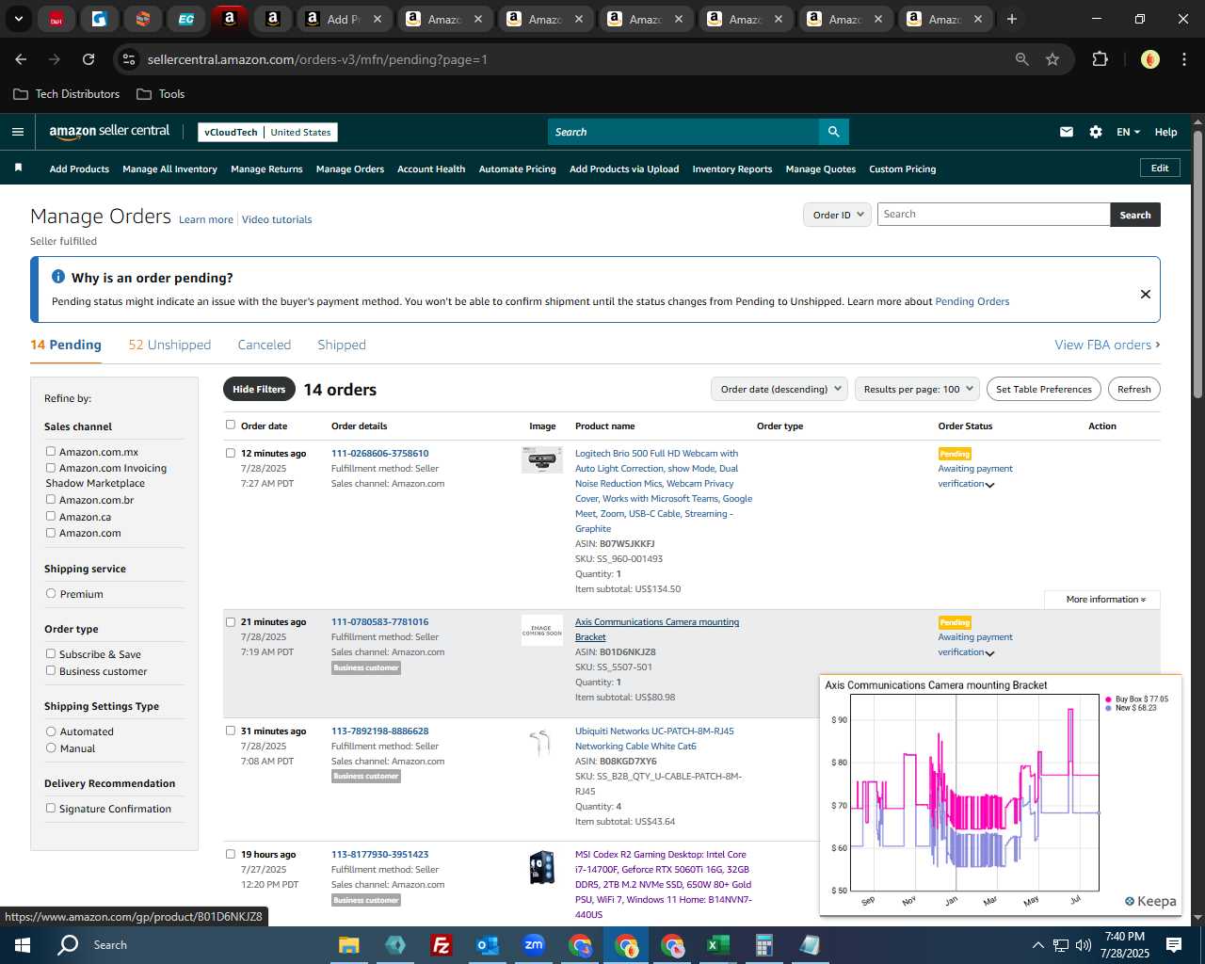1205x964 pixels.
Task: Open order 113-7892198-8886628 link
Action: [379, 731]
